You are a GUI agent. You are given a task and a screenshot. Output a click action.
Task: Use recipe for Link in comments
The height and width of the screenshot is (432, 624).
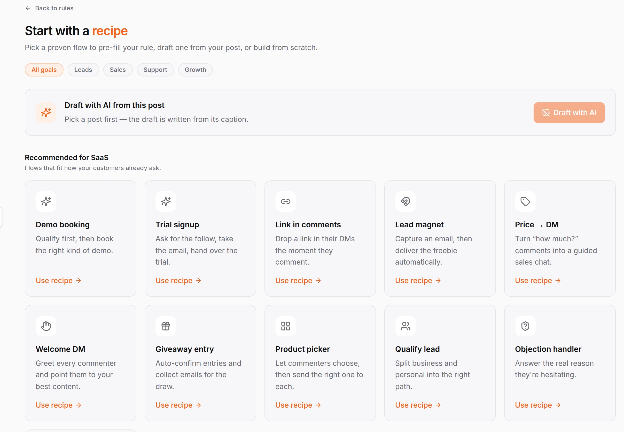pos(298,280)
